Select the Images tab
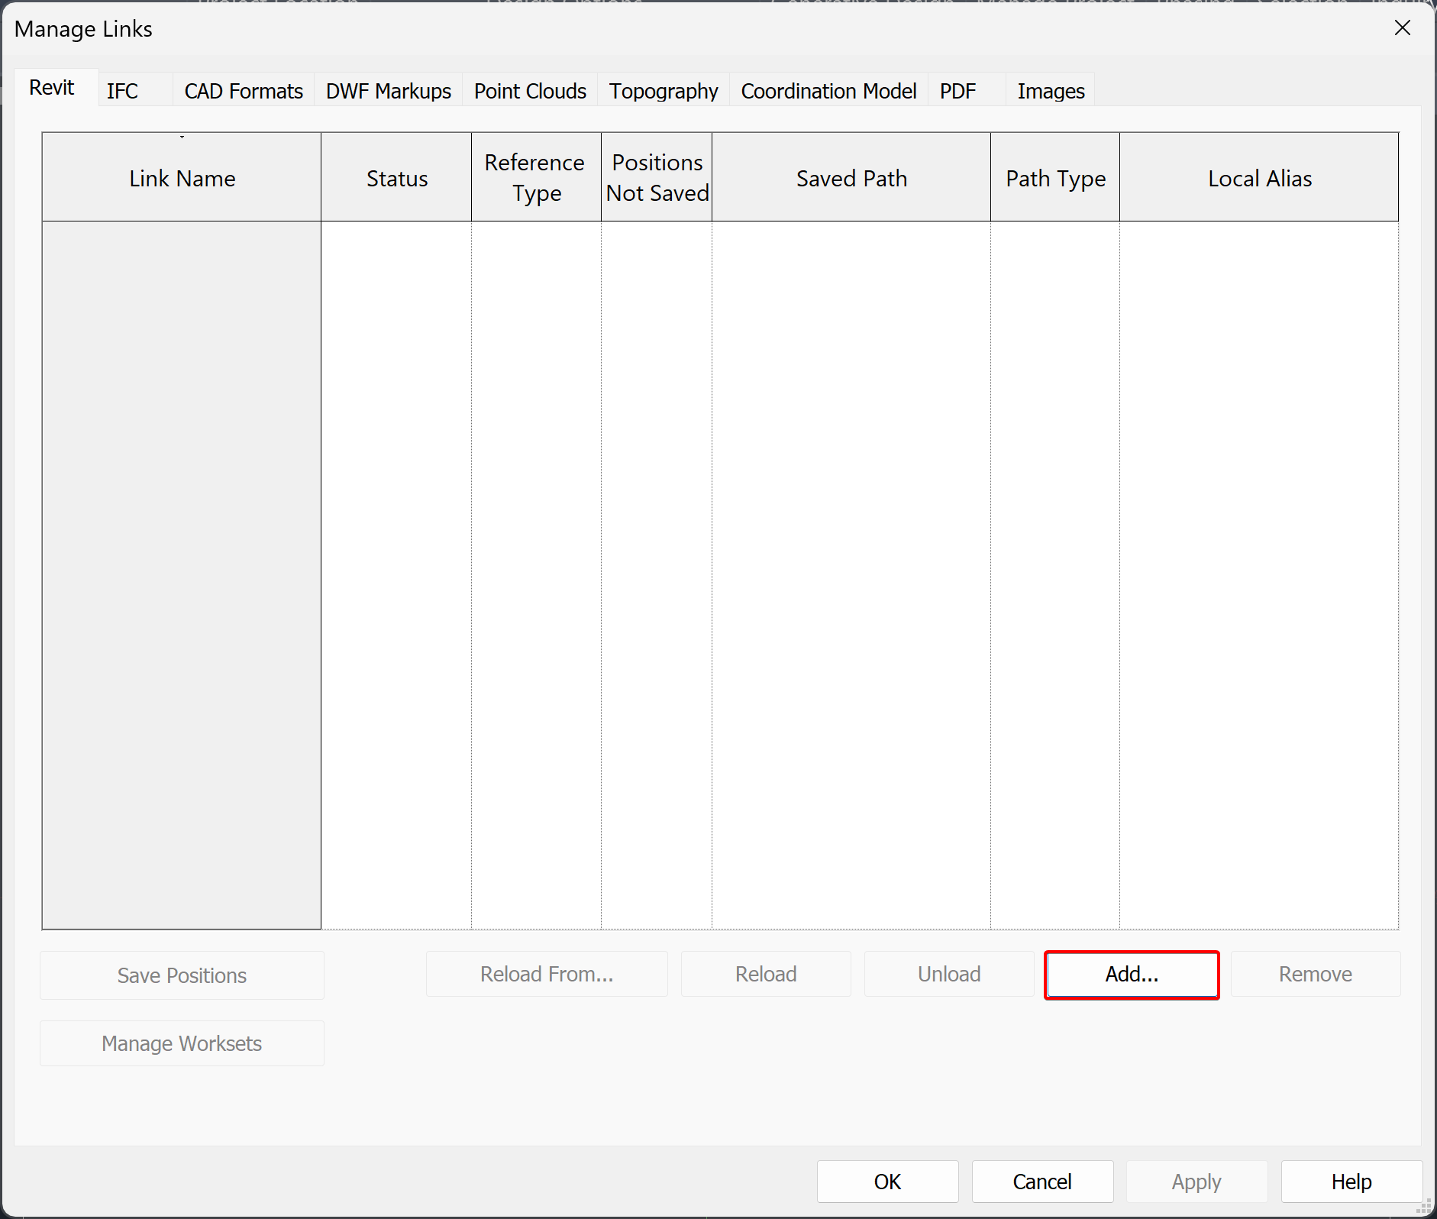 (1051, 89)
